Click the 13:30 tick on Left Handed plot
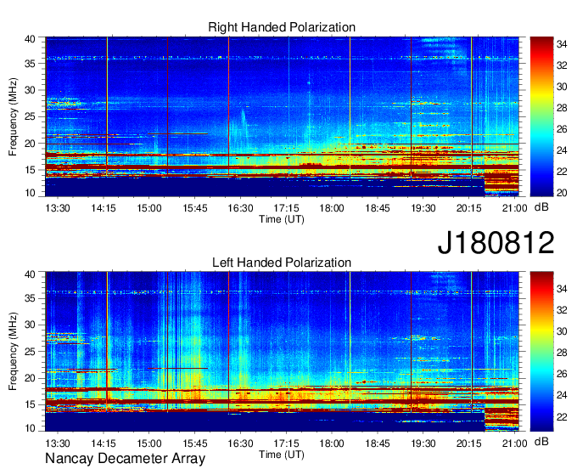This screenshot has height=469, width=577. coord(58,444)
